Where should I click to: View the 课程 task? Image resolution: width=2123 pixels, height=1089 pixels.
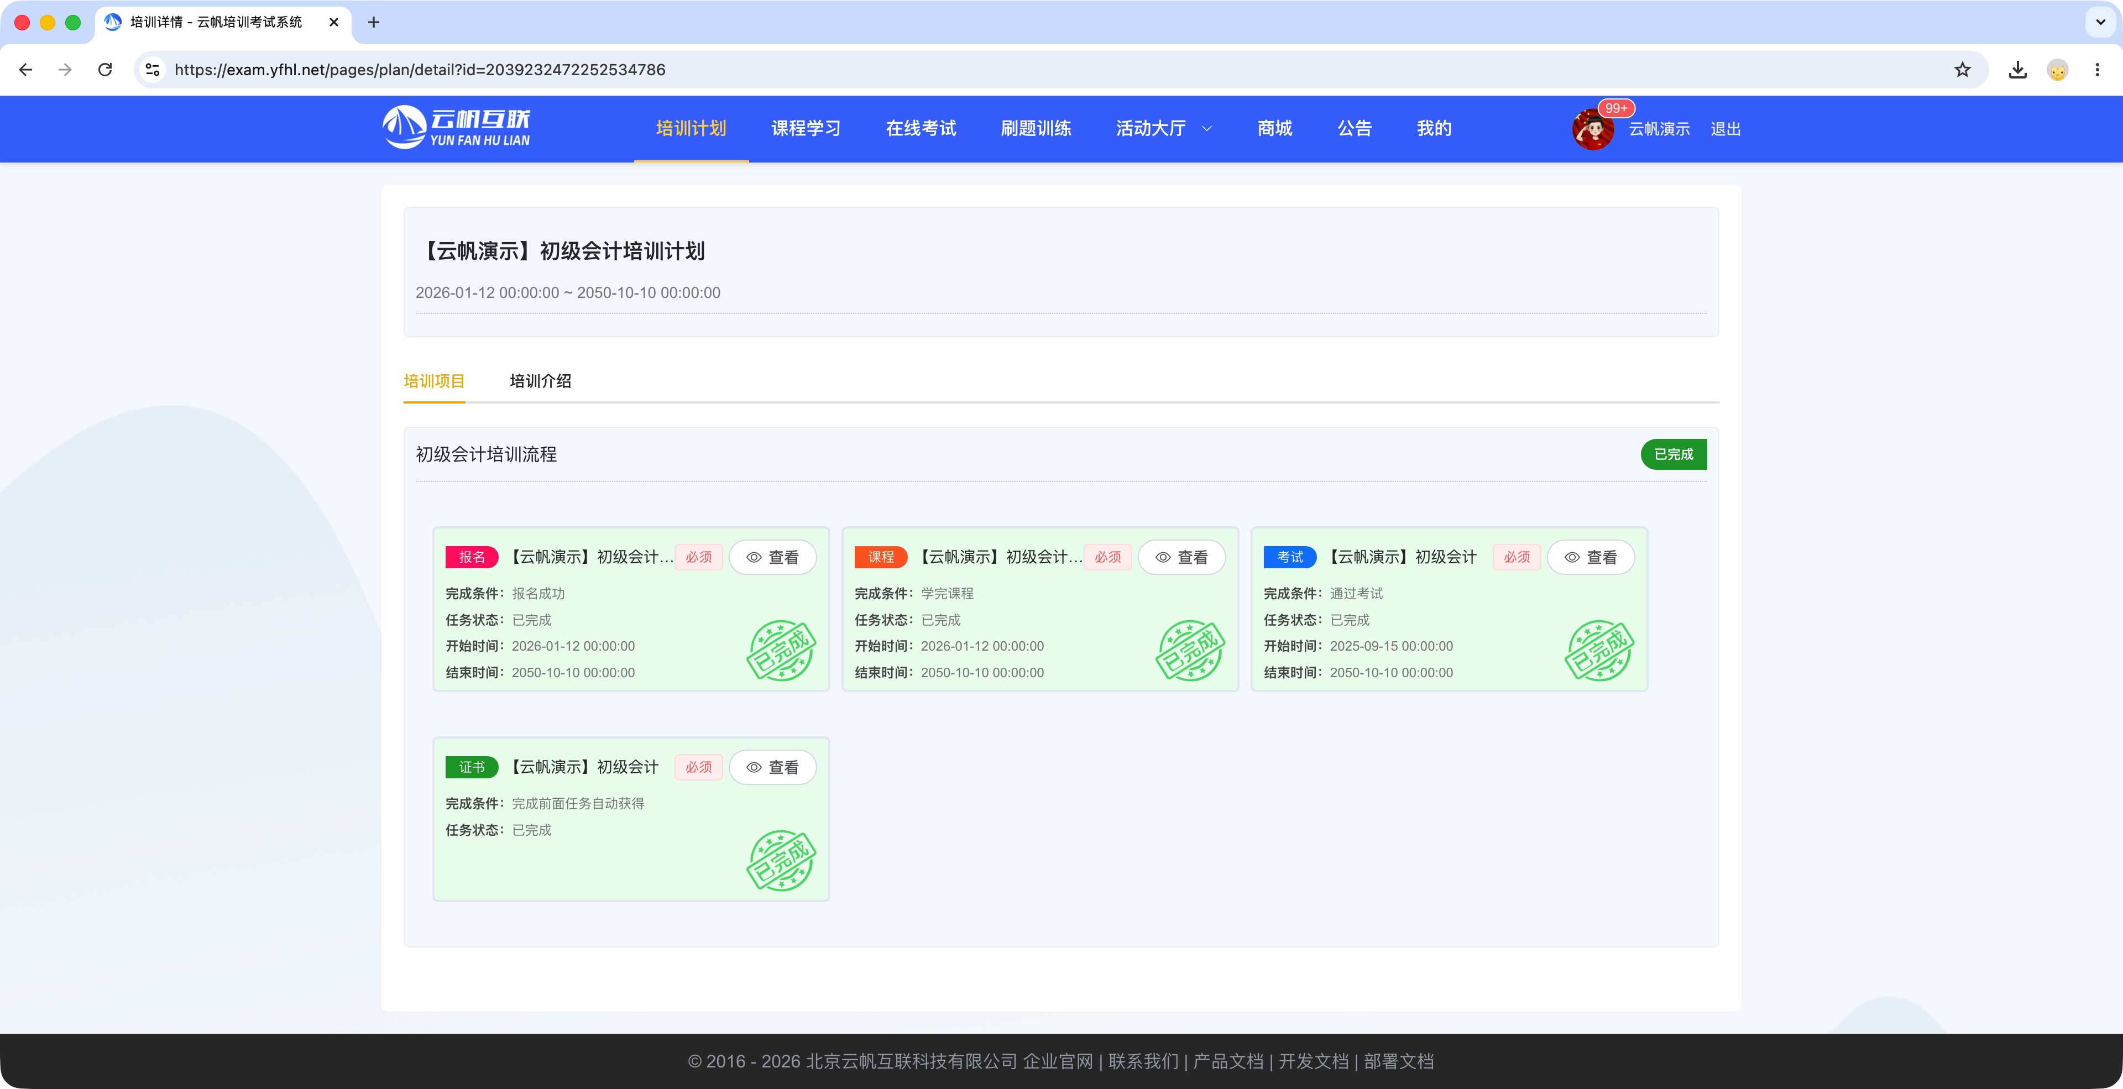pos(1181,558)
